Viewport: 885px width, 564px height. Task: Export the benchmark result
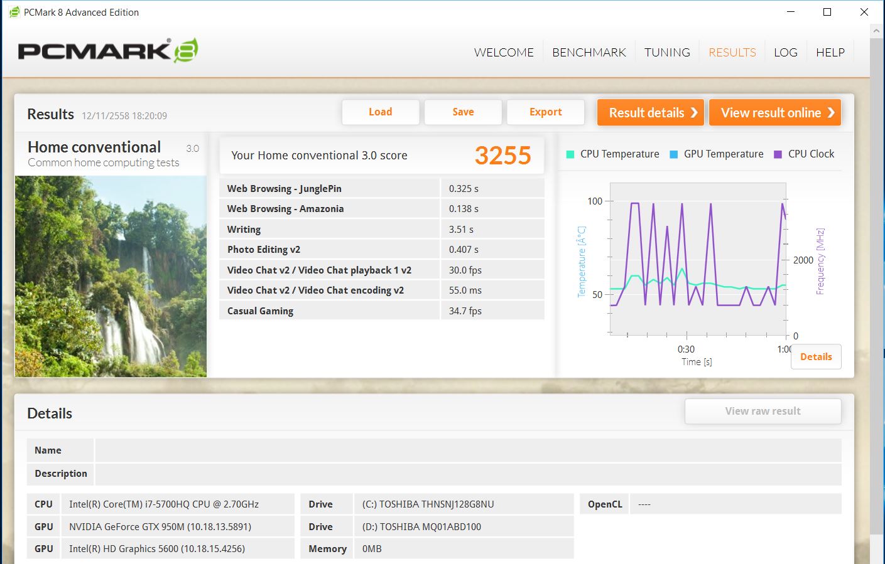[x=545, y=112]
